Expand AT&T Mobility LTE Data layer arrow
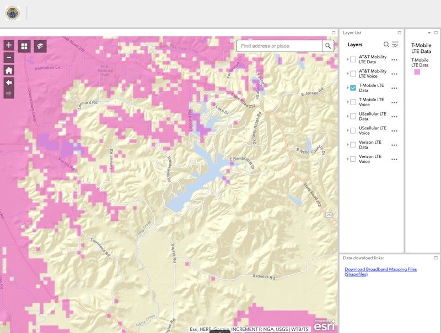Viewport: 441px width, 333px height. pyautogui.click(x=348, y=59)
